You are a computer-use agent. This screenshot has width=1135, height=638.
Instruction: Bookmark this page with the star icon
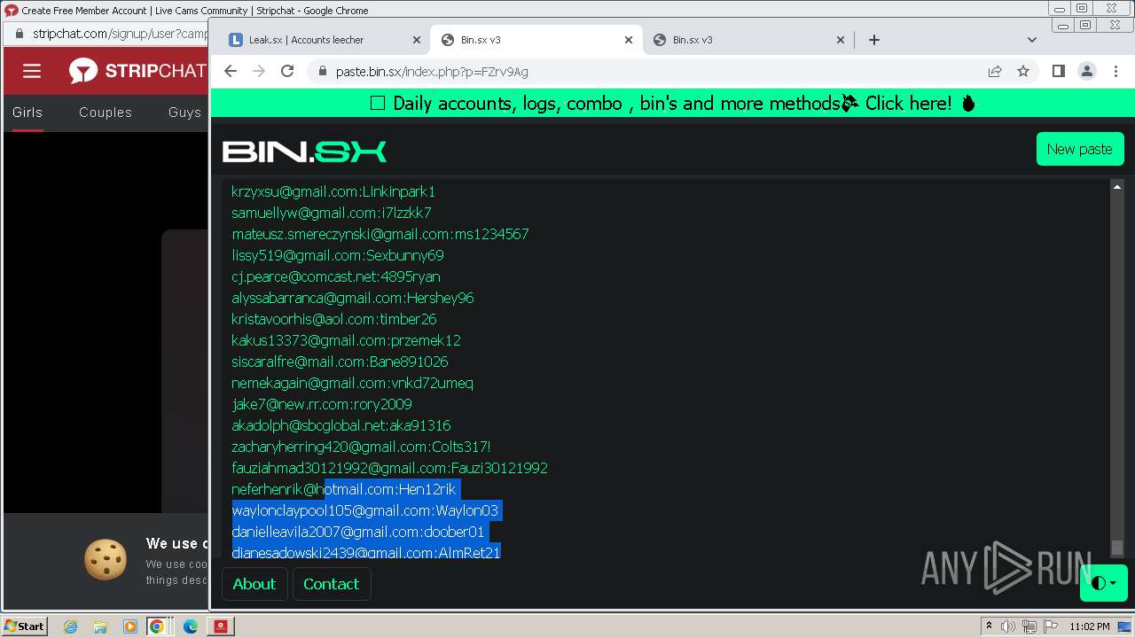click(1023, 71)
